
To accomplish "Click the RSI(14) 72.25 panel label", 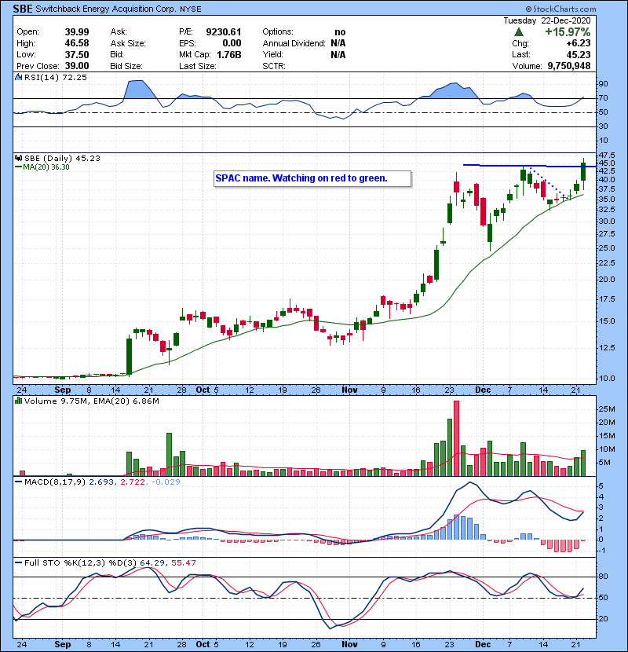I will (55, 77).
